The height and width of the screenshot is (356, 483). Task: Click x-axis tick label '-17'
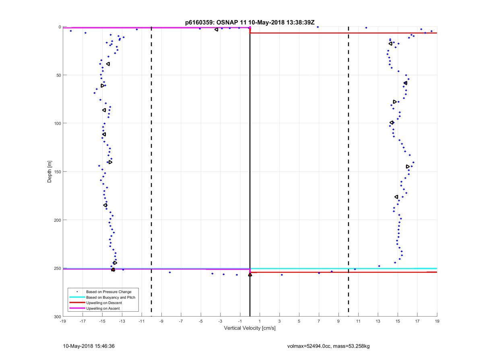coord(83,321)
